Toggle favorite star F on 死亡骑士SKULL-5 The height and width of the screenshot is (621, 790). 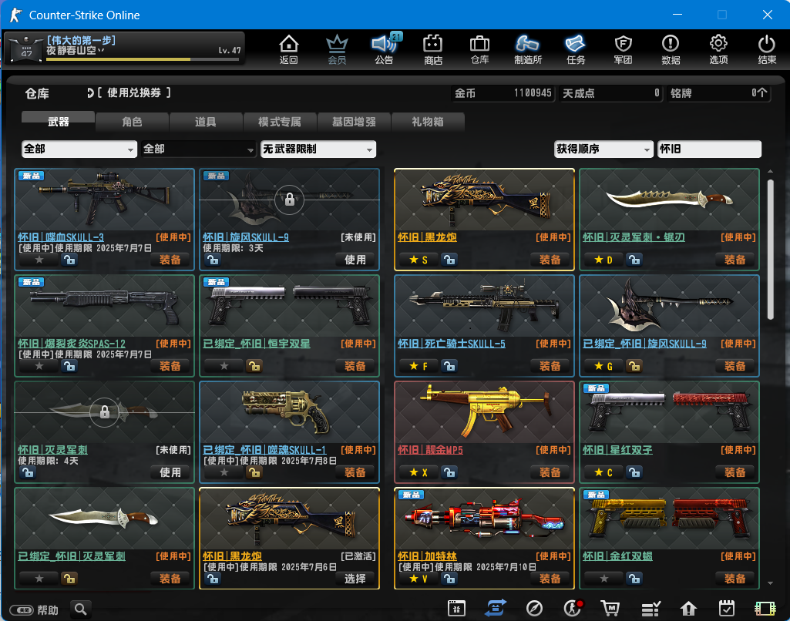418,366
